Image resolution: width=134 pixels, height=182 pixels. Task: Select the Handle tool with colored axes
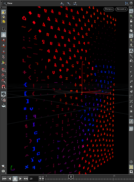(x=4, y=63)
